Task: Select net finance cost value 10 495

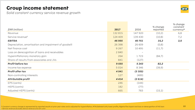Action: coord(139,49)
